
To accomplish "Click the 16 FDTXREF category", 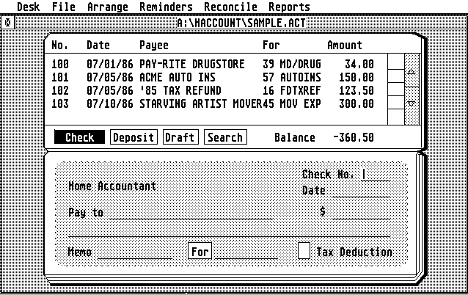I will (x=292, y=90).
